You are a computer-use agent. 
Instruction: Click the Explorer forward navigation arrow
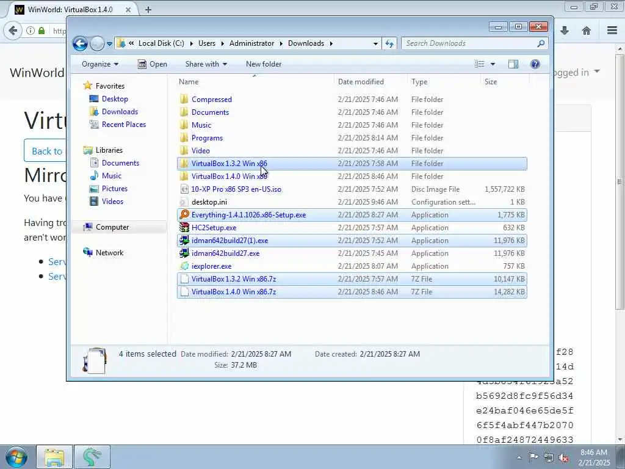pyautogui.click(x=97, y=43)
